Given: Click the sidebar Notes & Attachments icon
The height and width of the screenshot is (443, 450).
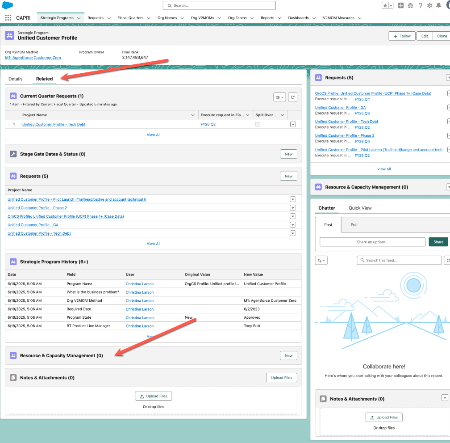Looking at the screenshot, I should tap(323, 399).
